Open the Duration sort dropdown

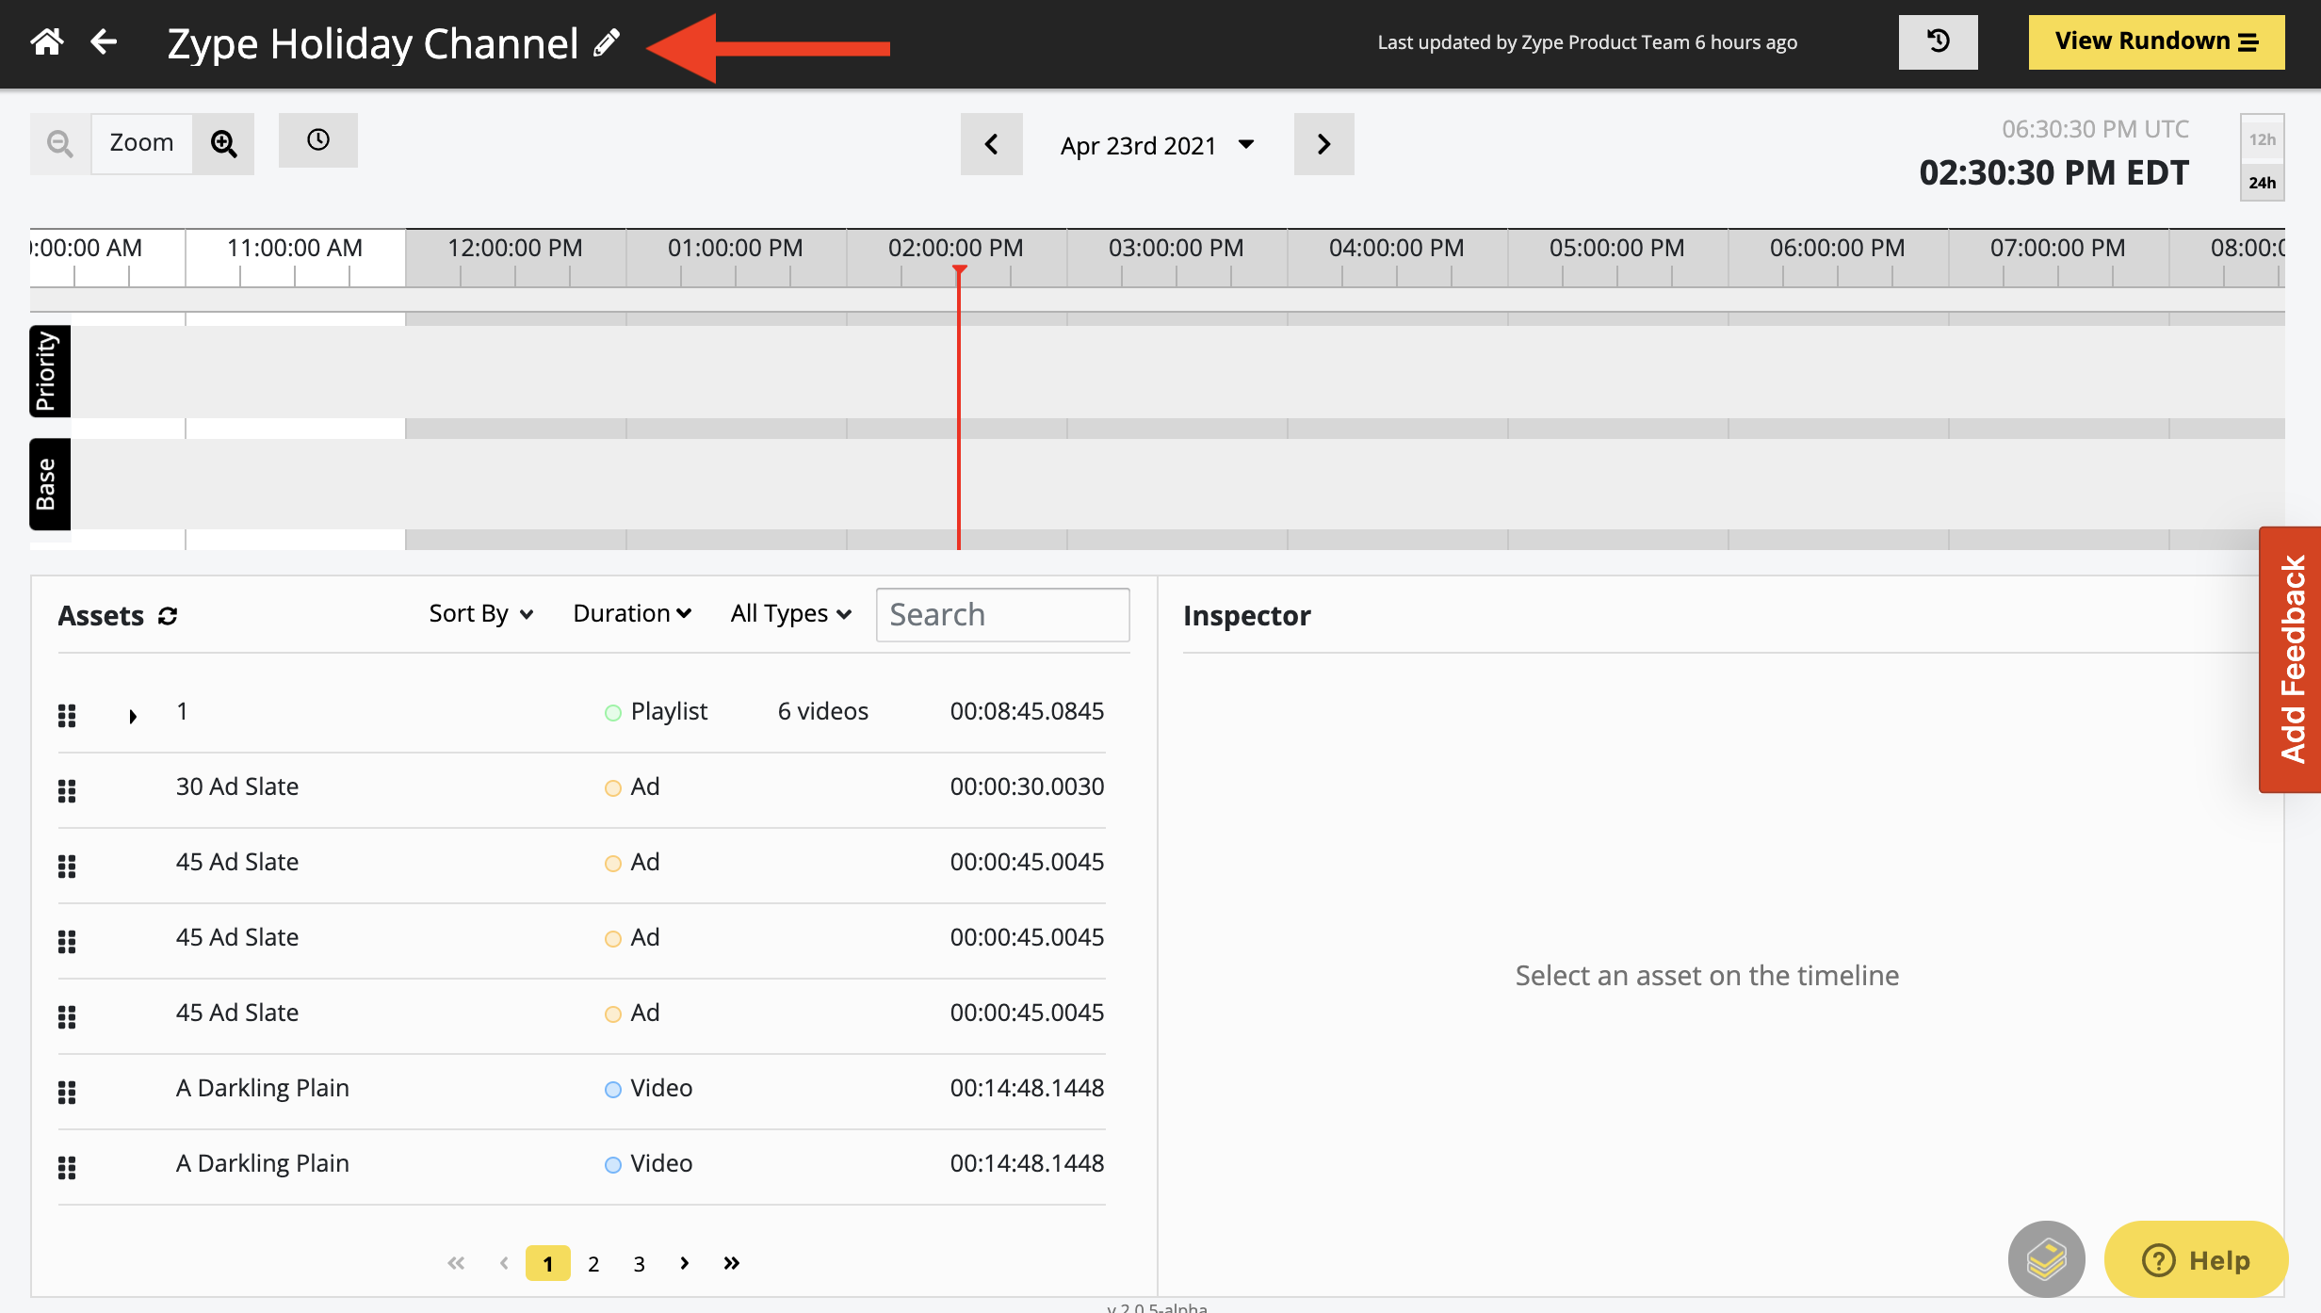point(632,614)
